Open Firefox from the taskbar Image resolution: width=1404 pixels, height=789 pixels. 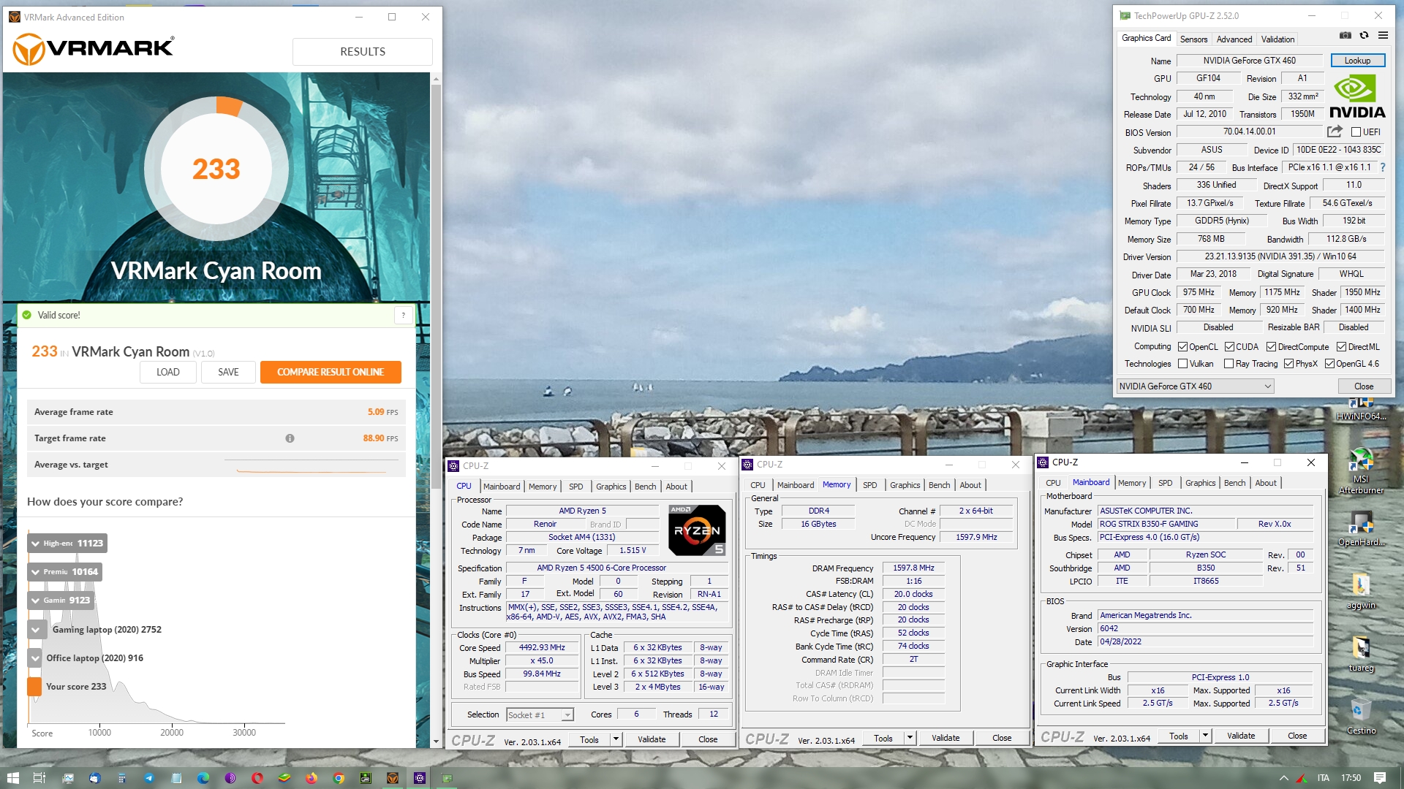pyautogui.click(x=312, y=778)
